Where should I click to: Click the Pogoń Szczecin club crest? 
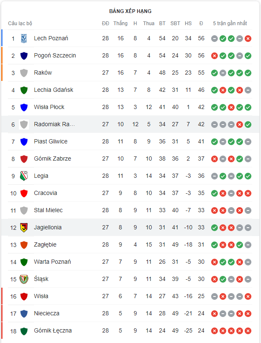pyautogui.click(x=25, y=55)
